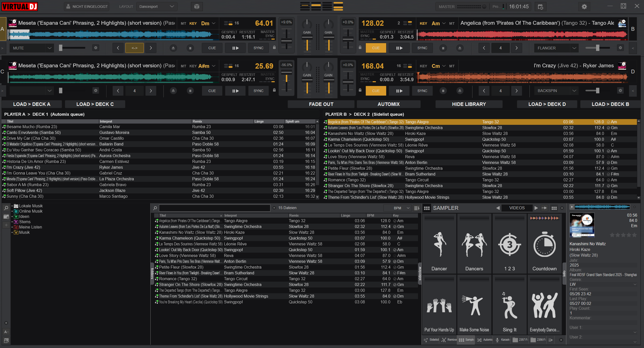
Task: Launch the Countdown sampler pad
Action: click(x=545, y=244)
